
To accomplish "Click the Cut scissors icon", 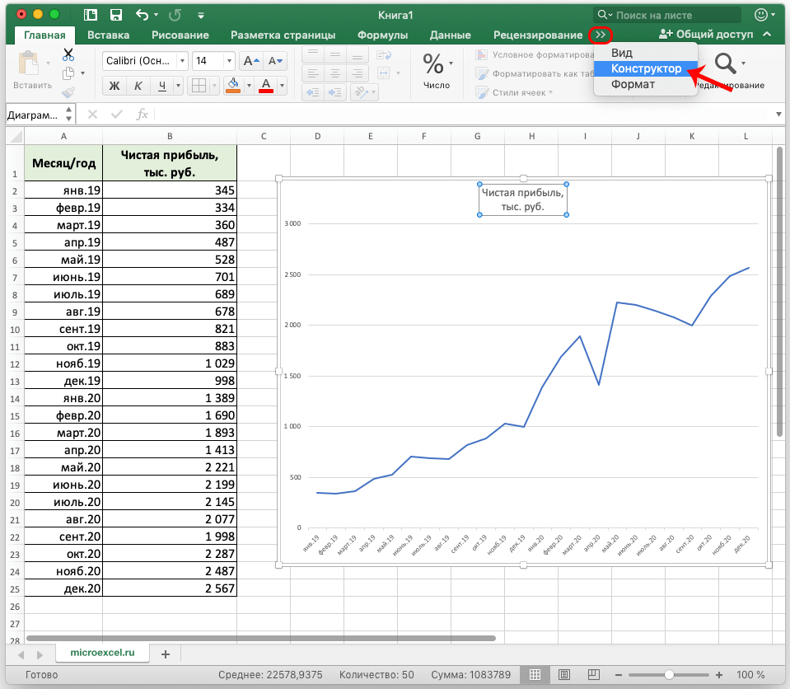I will coord(68,54).
